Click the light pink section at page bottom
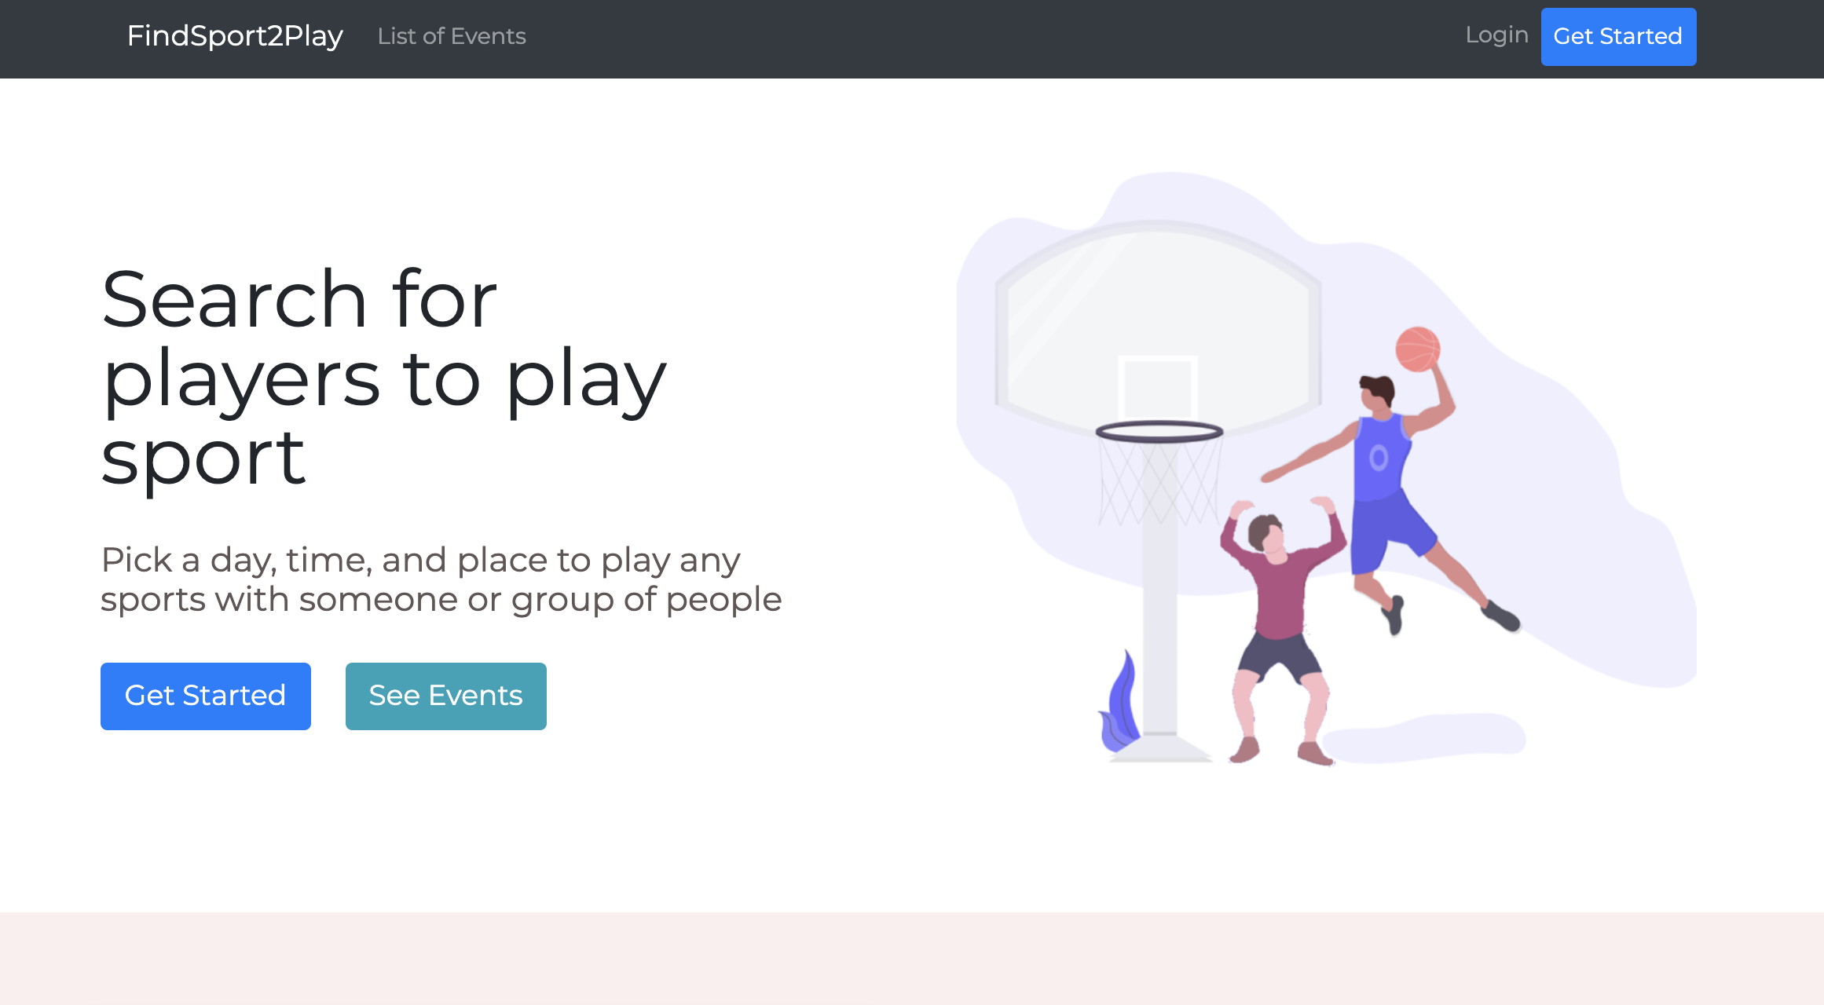The width and height of the screenshot is (1824, 1005). coord(911,958)
